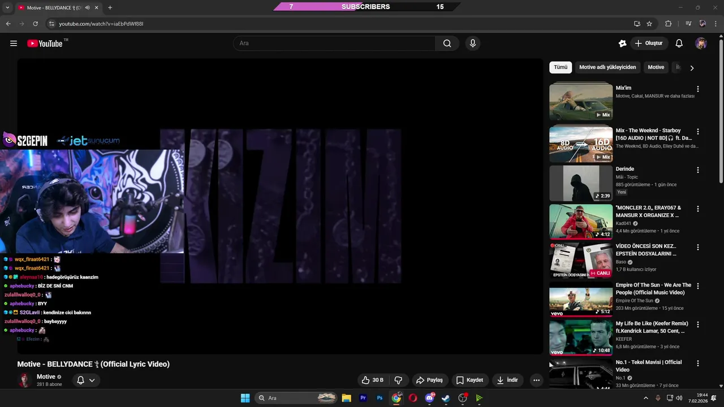The height and width of the screenshot is (407, 724).
Task: Open options menu for Mix - The Weeknd Starboy
Action: click(698, 131)
